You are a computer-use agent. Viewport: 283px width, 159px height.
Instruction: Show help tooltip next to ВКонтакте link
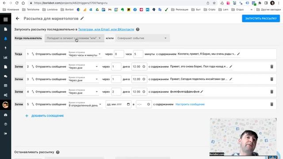(x=138, y=30)
